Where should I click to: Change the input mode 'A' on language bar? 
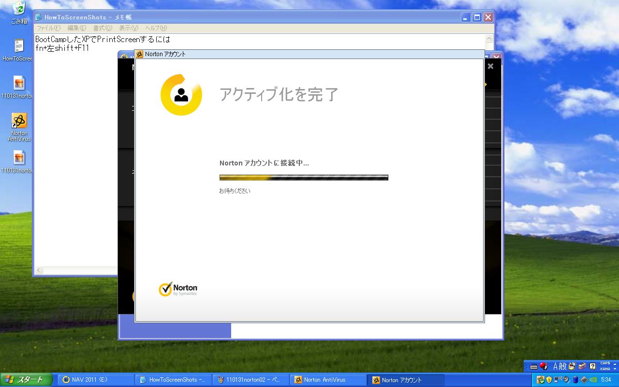tap(556, 366)
